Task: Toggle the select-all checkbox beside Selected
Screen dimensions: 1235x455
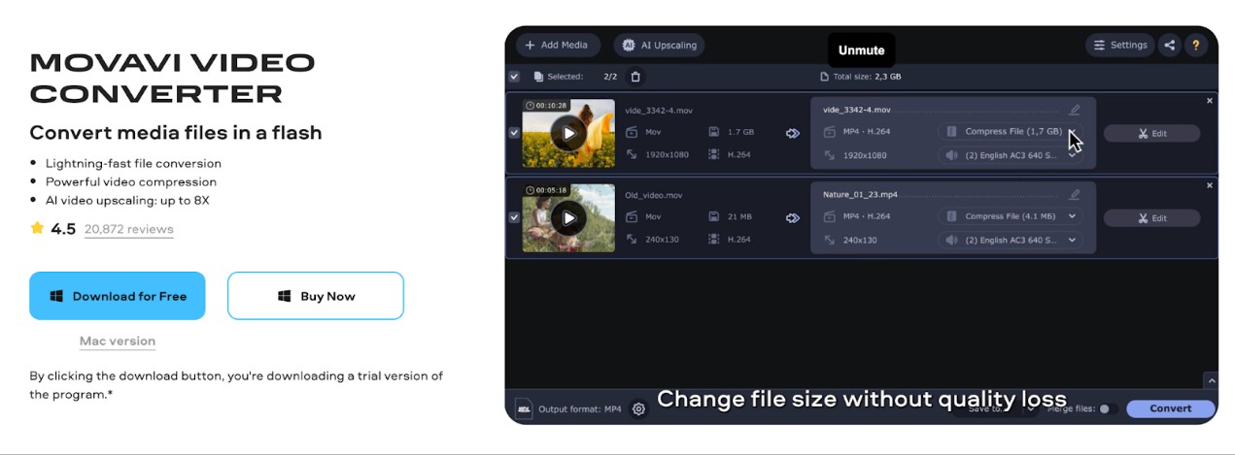Action: [x=514, y=77]
